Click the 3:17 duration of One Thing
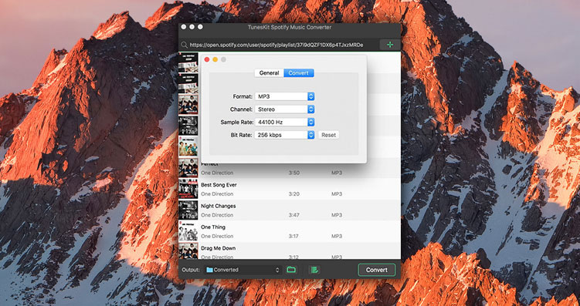The image size is (580, 306). coord(294,236)
